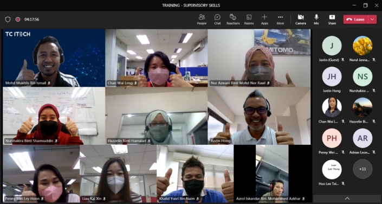Click the Justin Hong video tile
Screen dimensions: 382x204
click(259, 116)
